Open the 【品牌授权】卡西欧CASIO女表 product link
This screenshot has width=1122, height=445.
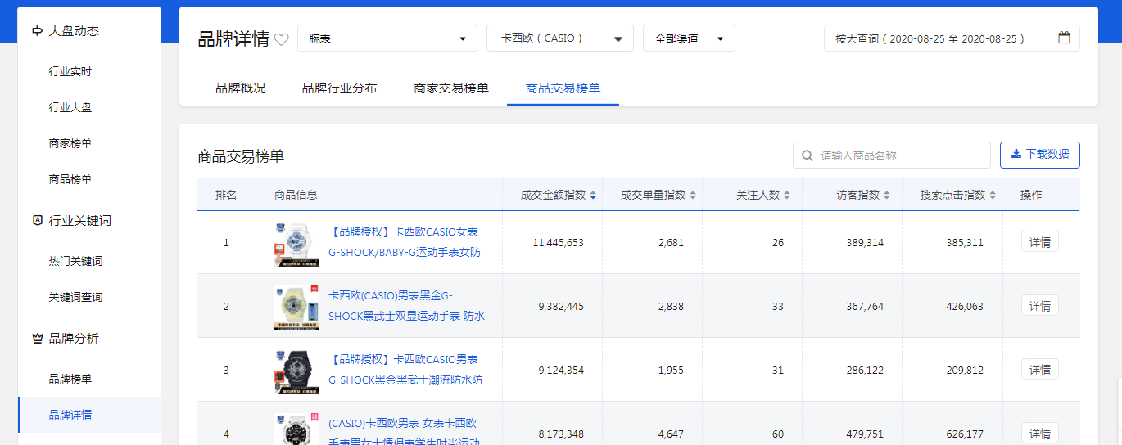point(405,243)
